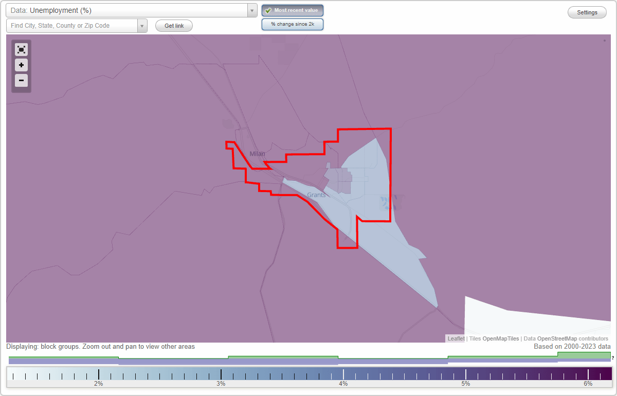
Task: Click the Grants place label on the map
Action: coord(316,195)
